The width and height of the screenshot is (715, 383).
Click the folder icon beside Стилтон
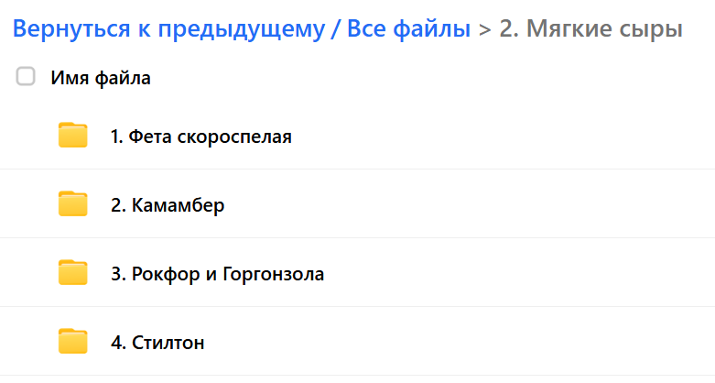point(72,342)
